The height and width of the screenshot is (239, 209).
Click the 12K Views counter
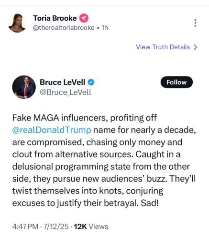[x=91, y=227]
